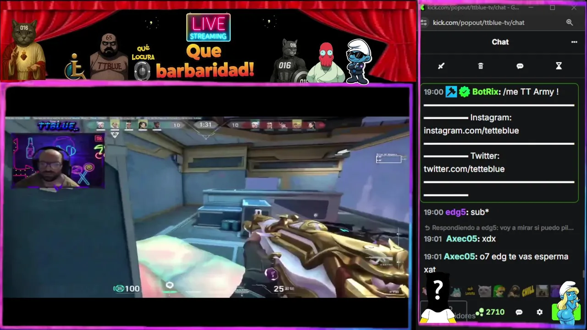Click the Kick favicon in the title bar

point(422,7)
